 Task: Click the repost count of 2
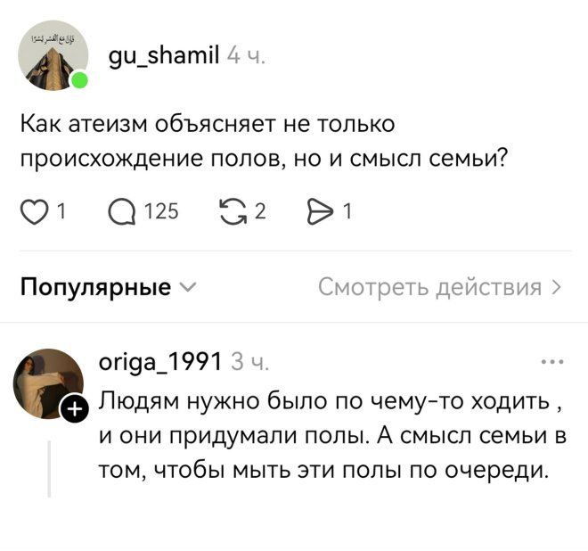pyautogui.click(x=260, y=211)
